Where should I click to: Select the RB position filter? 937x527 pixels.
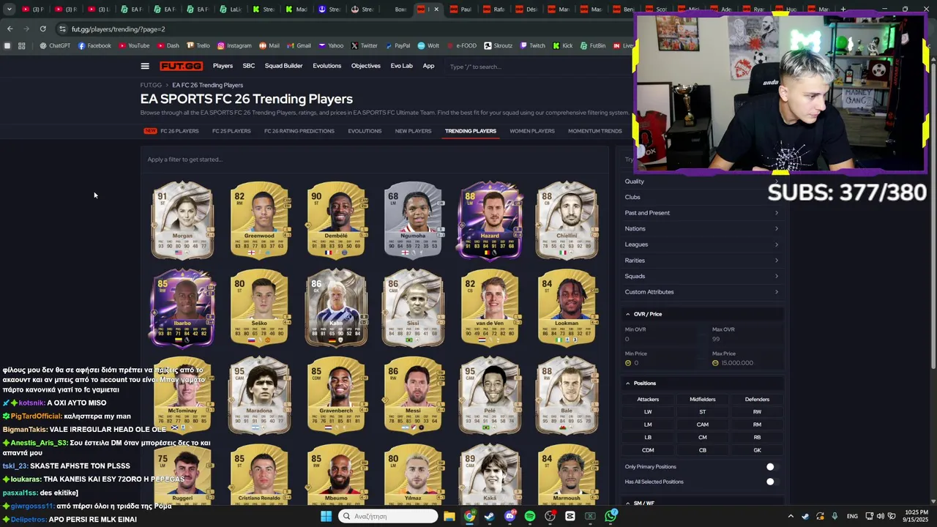tap(757, 437)
